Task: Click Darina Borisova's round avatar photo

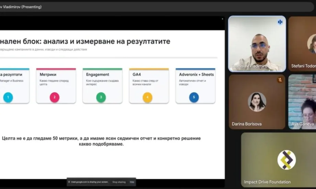Action: [x=257, y=102]
